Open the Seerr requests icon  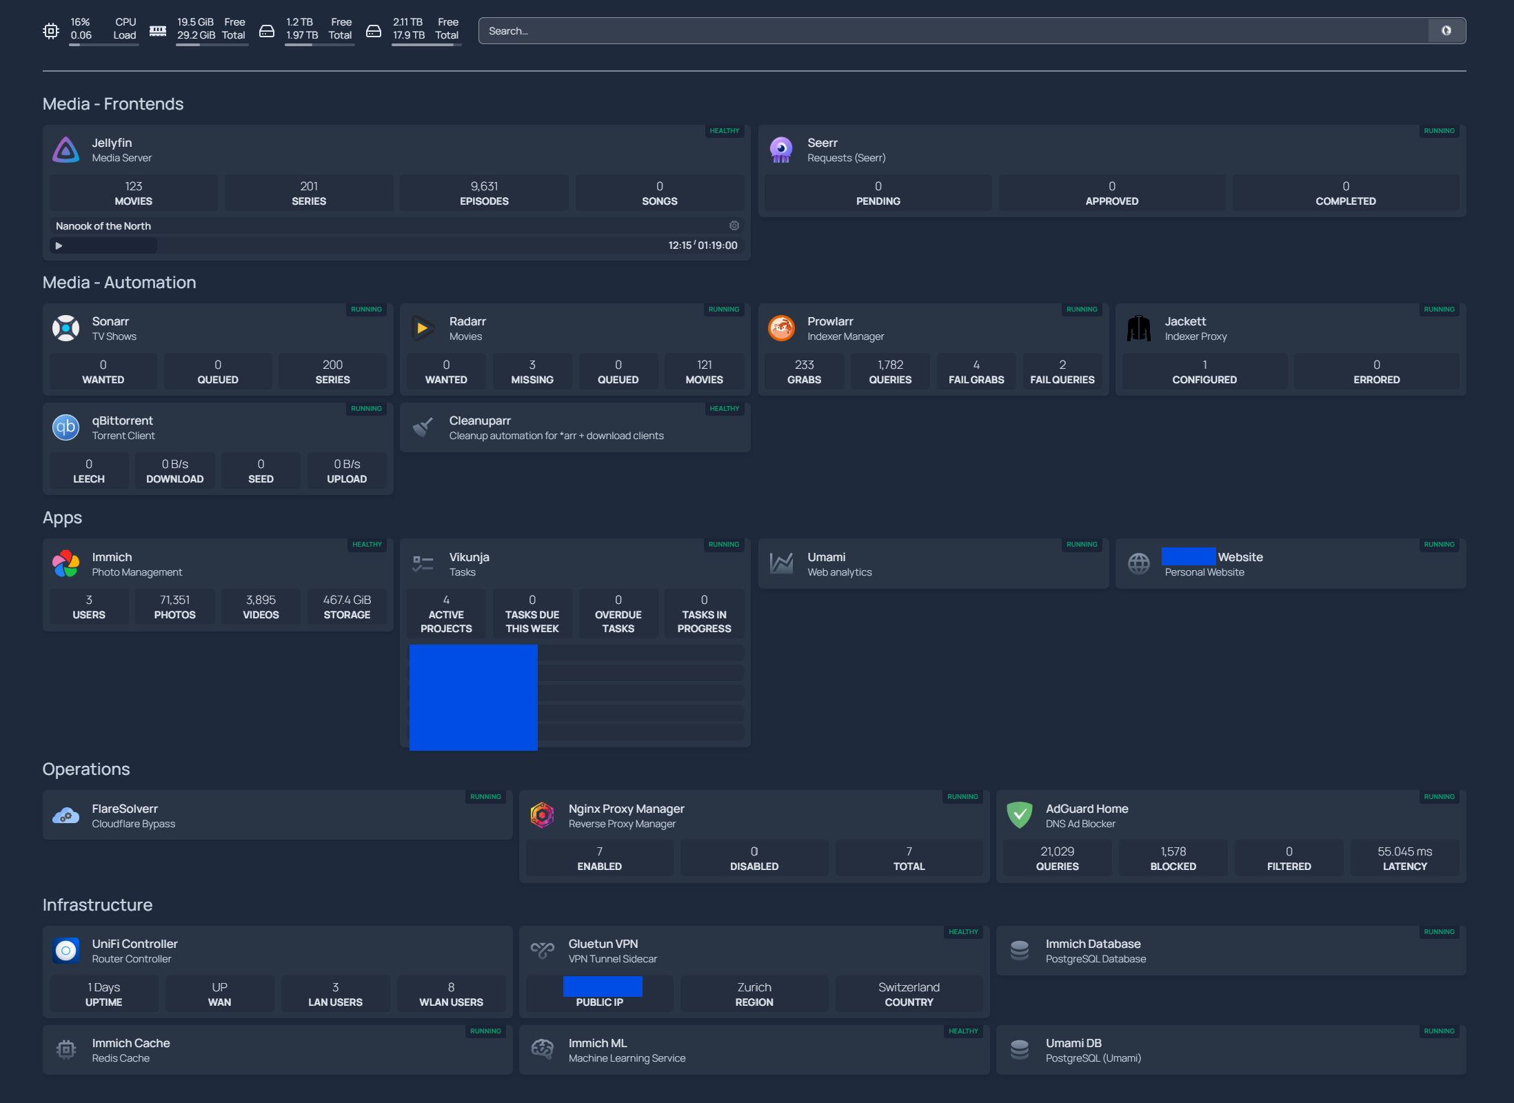pos(781,150)
